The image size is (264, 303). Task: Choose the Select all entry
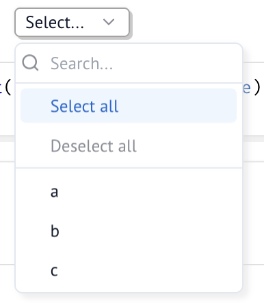[129, 106]
